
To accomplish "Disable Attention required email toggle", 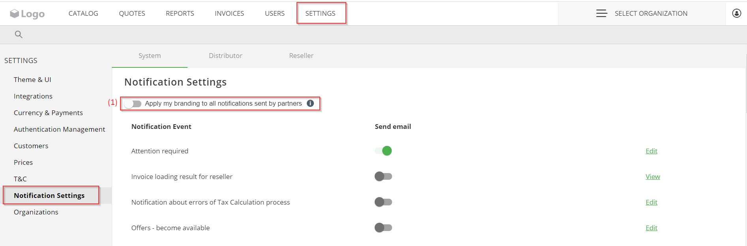I will tap(383, 151).
